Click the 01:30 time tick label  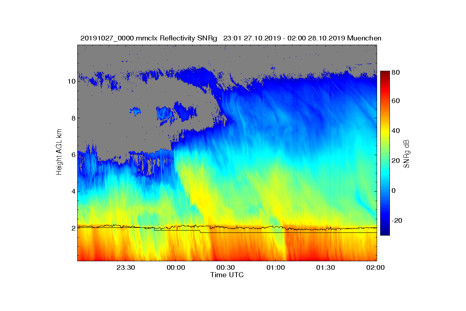pos(326,267)
